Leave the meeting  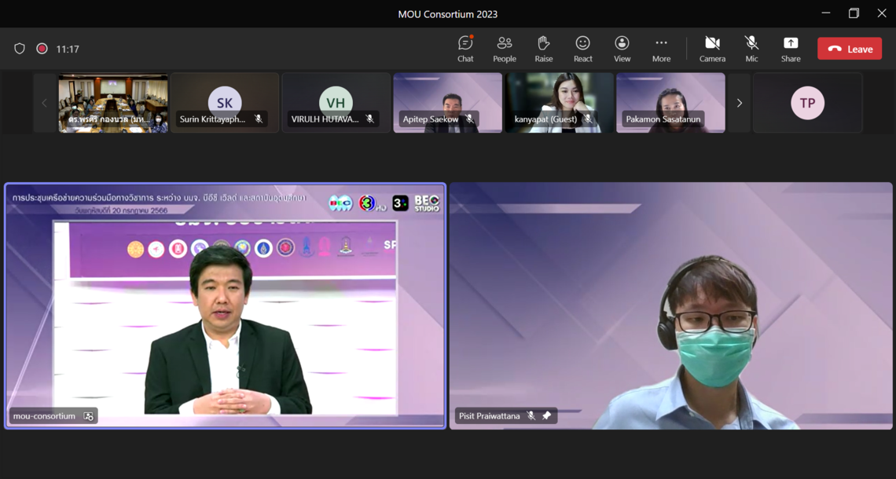click(850, 49)
